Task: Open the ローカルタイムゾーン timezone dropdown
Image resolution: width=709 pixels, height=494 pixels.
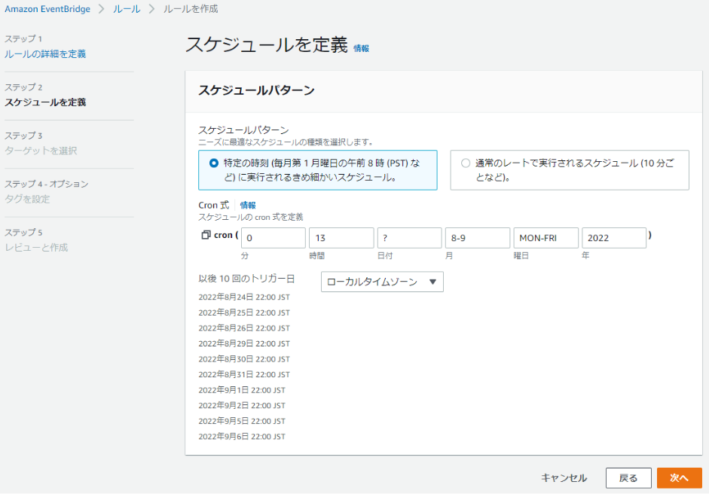Action: point(382,282)
